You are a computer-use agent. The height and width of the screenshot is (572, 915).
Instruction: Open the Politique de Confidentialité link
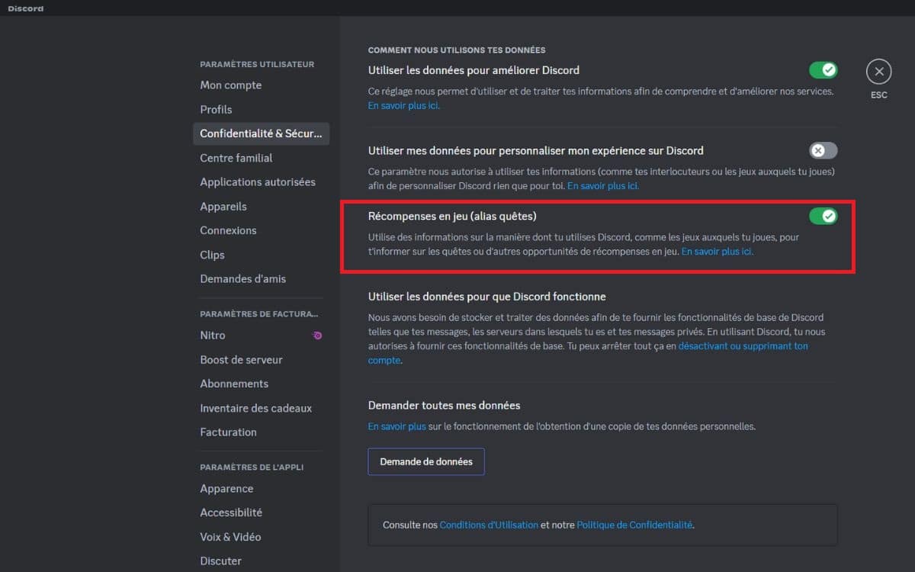(x=634, y=525)
